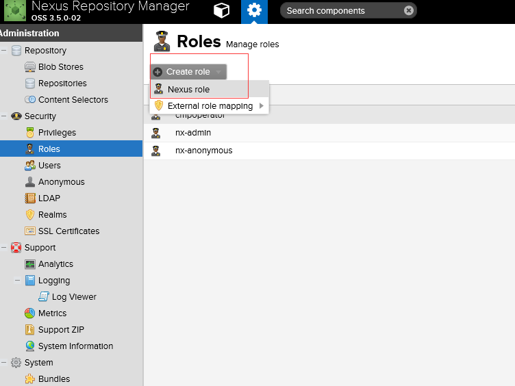Open Log Viewer
The image size is (515, 386).
tap(74, 297)
